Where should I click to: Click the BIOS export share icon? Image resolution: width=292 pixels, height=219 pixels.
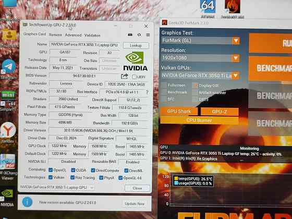click(x=125, y=76)
